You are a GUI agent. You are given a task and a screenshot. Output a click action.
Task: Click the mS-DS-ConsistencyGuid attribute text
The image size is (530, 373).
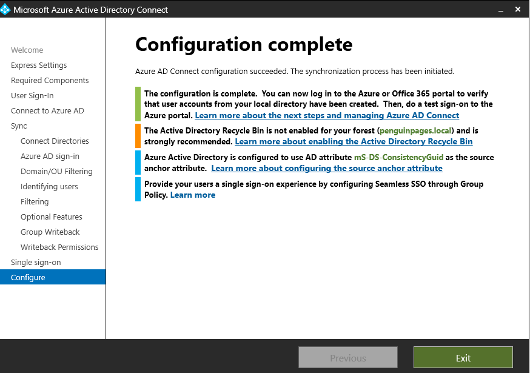click(x=398, y=157)
